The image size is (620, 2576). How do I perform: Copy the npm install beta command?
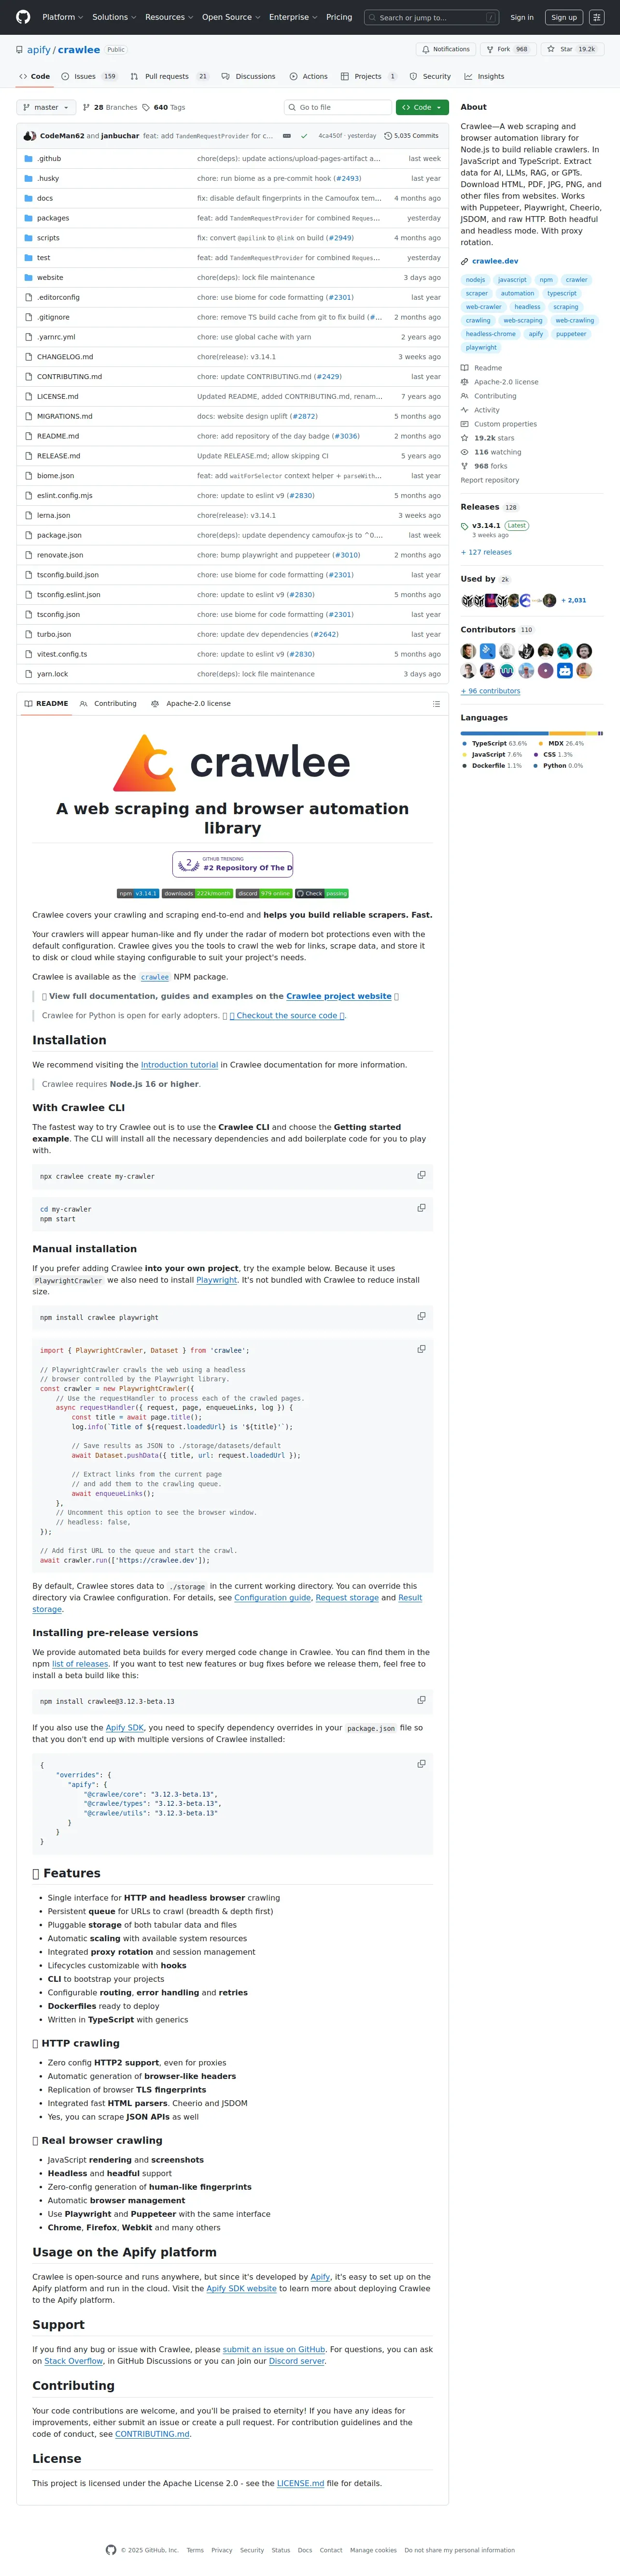[x=422, y=1699]
